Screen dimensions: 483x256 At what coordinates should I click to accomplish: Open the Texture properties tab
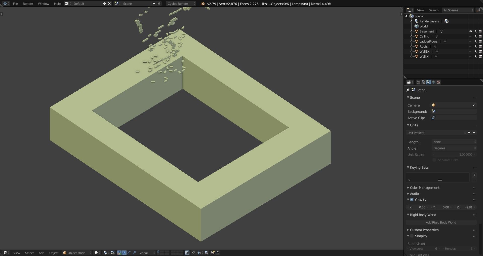click(438, 82)
